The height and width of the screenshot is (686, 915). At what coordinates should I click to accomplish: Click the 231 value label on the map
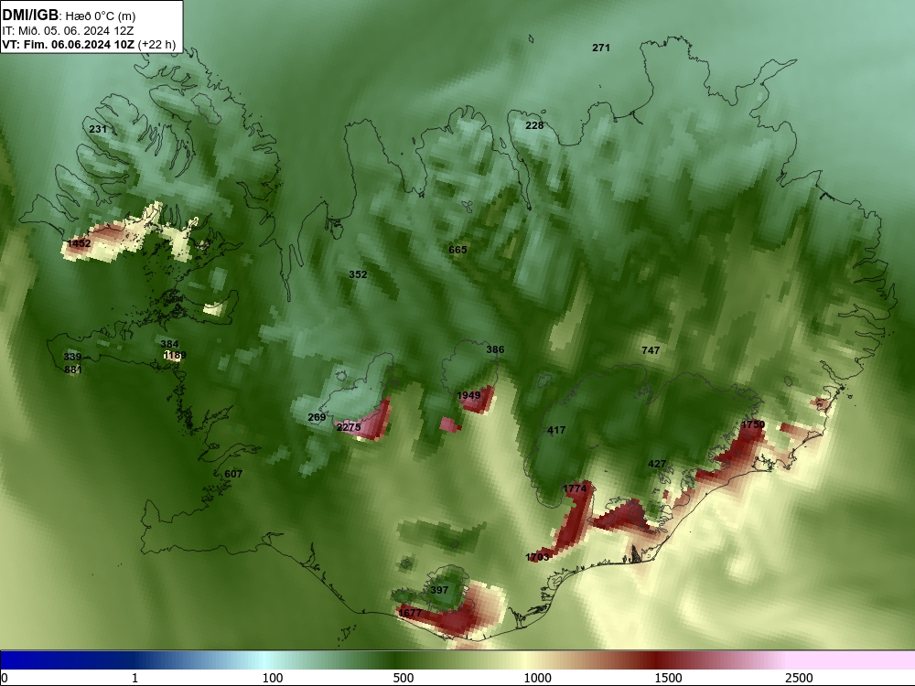[98, 129]
